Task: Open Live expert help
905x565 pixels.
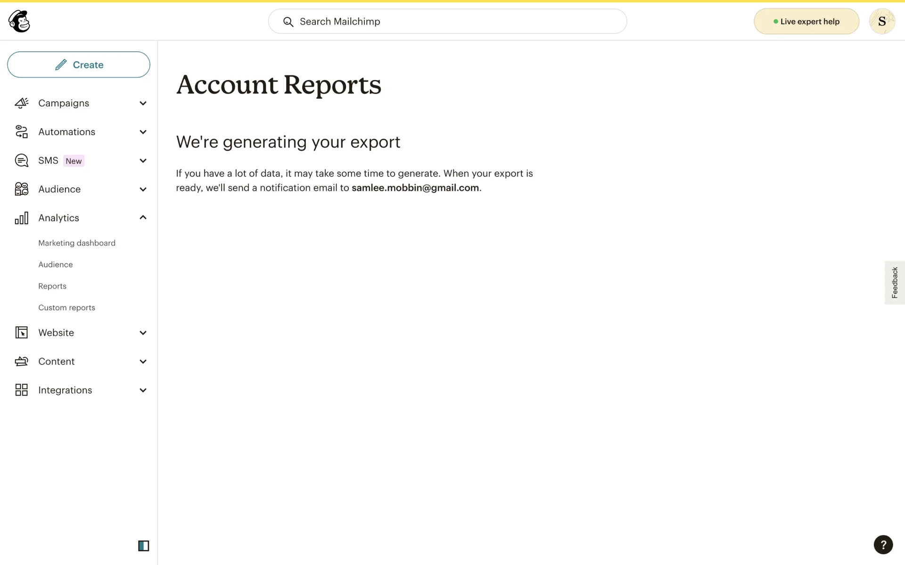Action: point(806,22)
